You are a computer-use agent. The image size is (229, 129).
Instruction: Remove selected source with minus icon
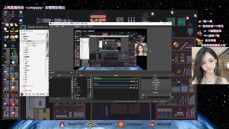(75, 99)
